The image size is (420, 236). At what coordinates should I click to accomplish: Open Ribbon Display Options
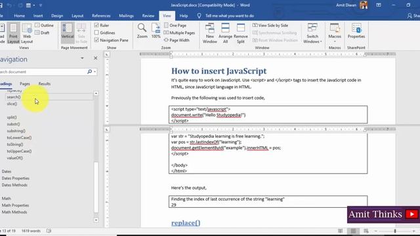(379, 5)
